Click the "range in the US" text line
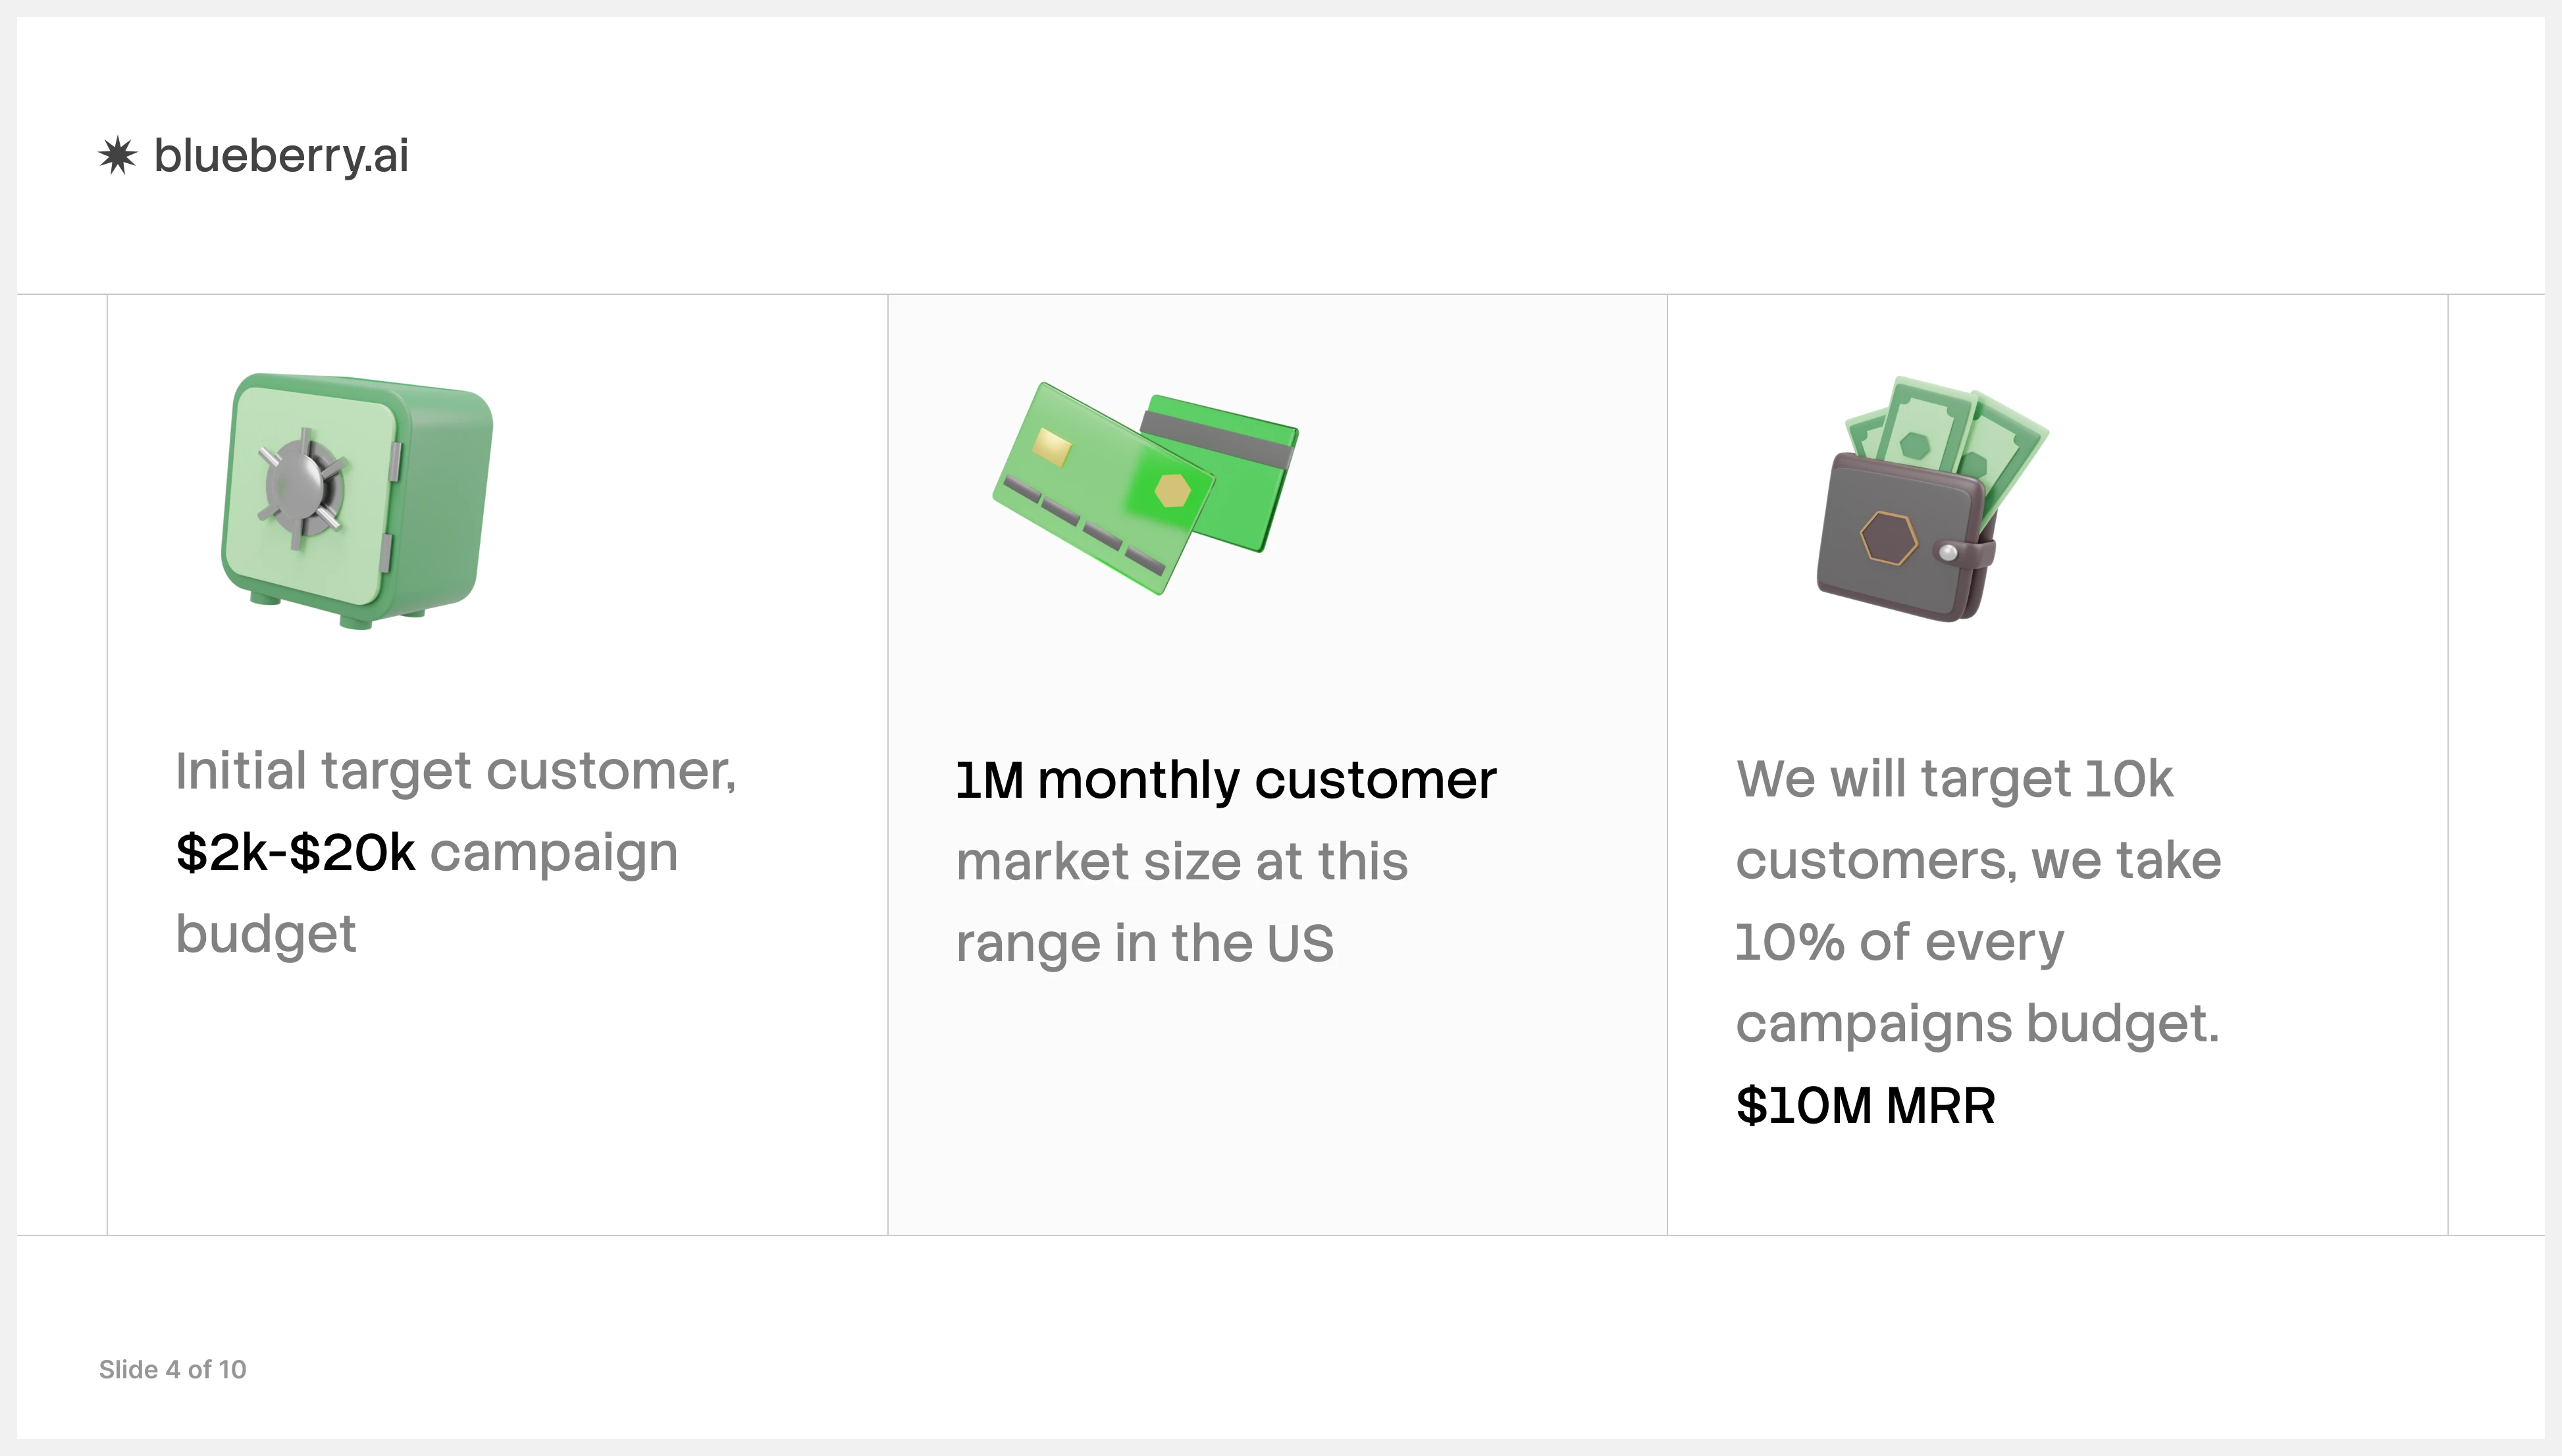The height and width of the screenshot is (1456, 2562). click(1144, 943)
